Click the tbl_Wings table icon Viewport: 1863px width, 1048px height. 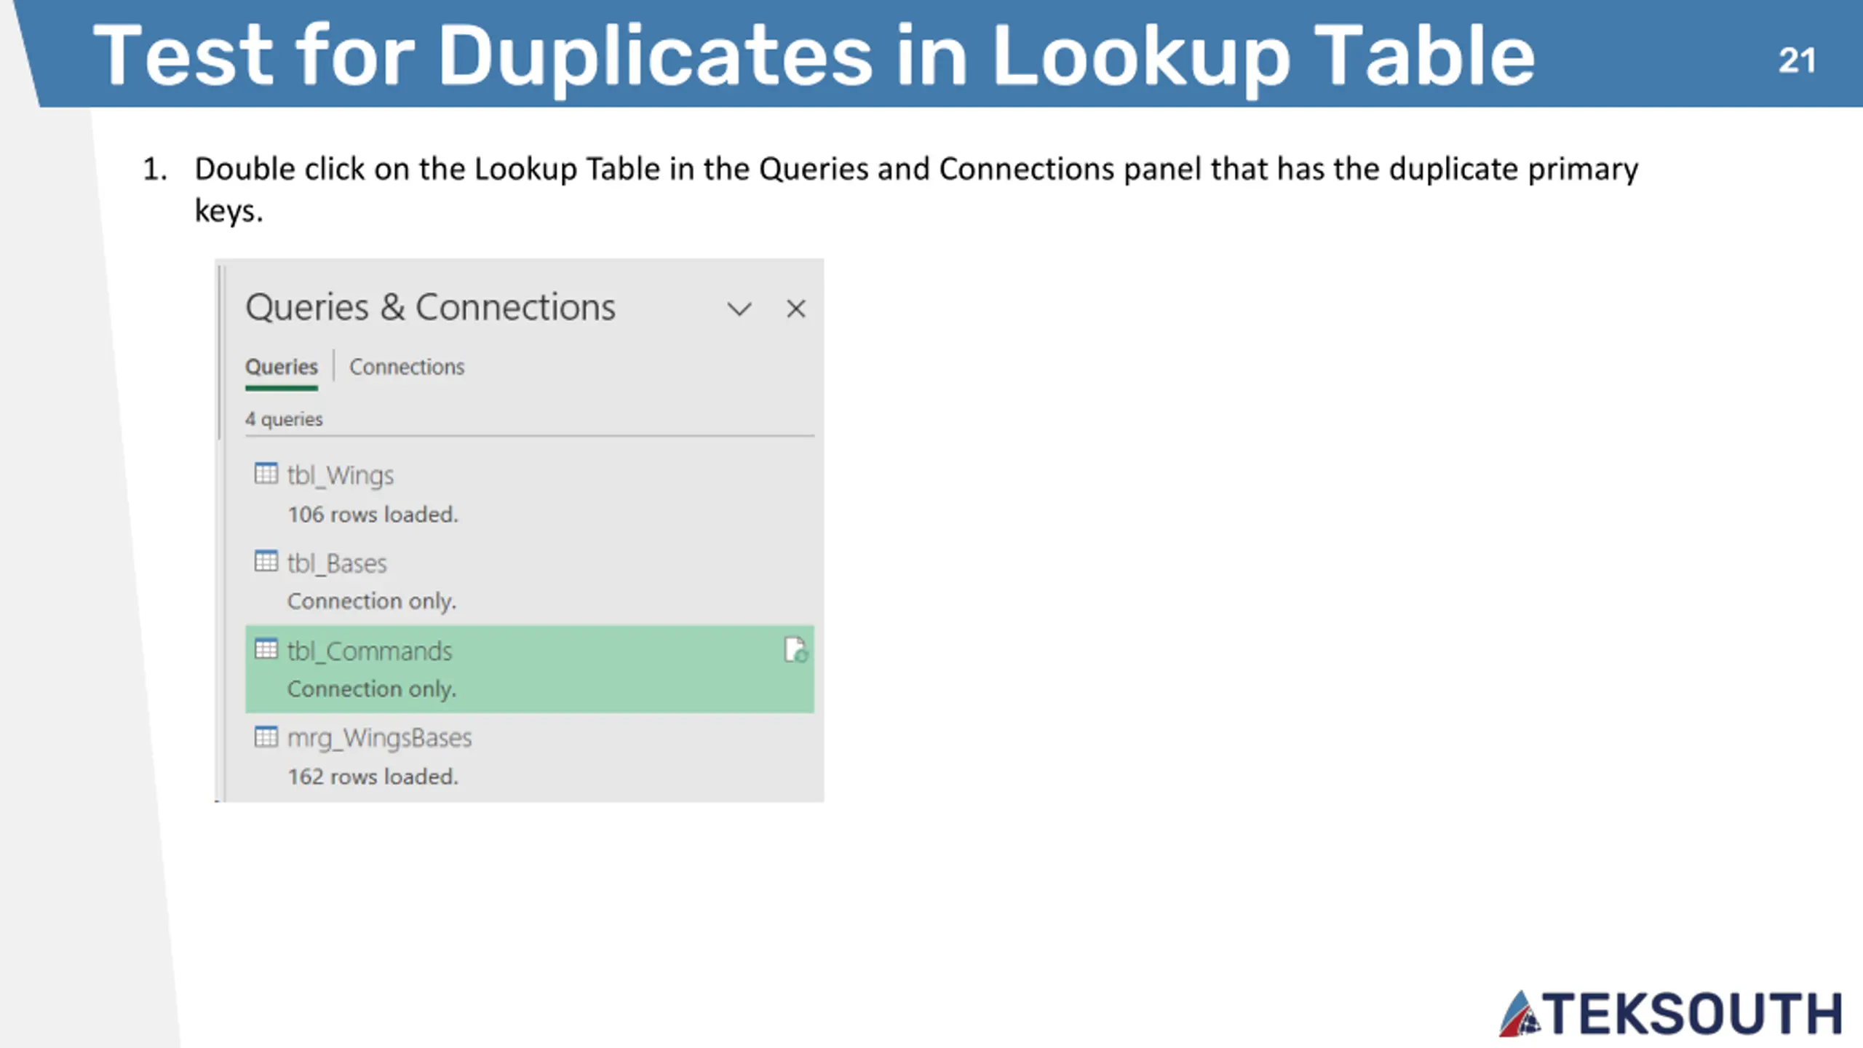(266, 474)
